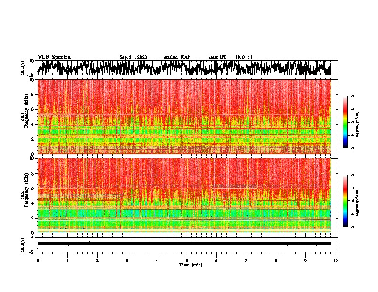Screen dimensions: 378x292
Task: Select the 'ch.1(V)' axis label
Action: click(x=23, y=68)
